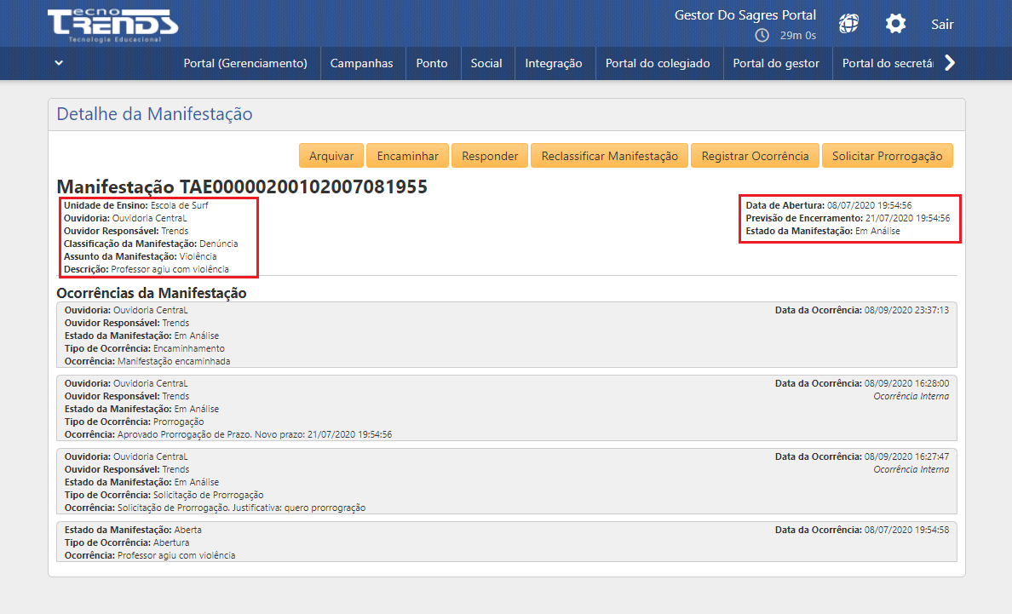Navigate to Portal do gestor
This screenshot has height=614, width=1012.
pyautogui.click(x=776, y=63)
